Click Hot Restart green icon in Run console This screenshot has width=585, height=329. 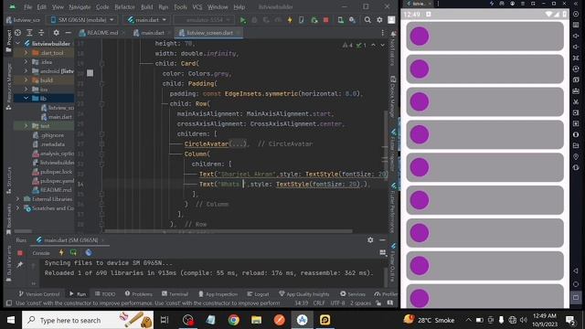click(x=73, y=252)
